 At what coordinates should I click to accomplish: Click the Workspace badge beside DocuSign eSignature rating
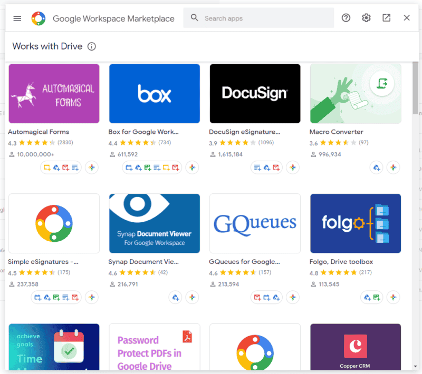pos(293,168)
